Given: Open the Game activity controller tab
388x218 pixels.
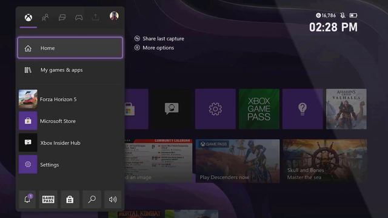Looking at the screenshot, I should [x=79, y=18].
